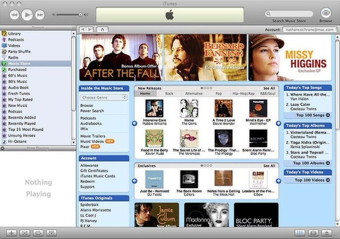Show next New Releases page arrow
Image resolution: width=340 pixels, height=239 pixels.
pos(278,123)
